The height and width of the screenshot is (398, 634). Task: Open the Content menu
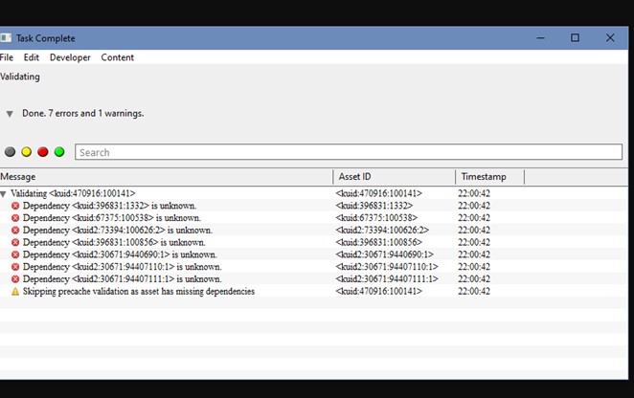coord(117,57)
